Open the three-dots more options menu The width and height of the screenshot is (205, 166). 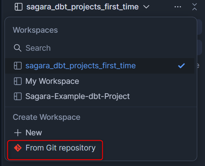click(178, 7)
